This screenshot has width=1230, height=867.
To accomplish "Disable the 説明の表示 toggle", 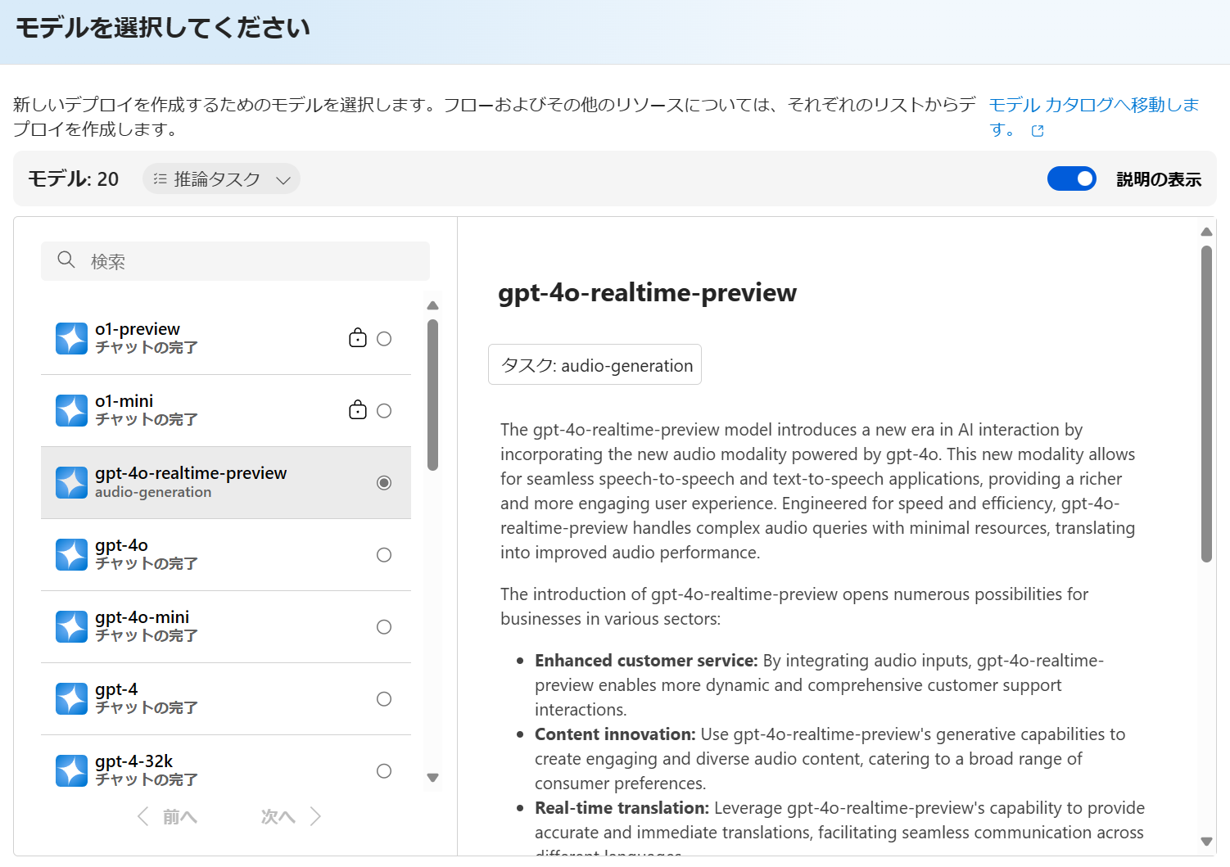I will point(1072,178).
